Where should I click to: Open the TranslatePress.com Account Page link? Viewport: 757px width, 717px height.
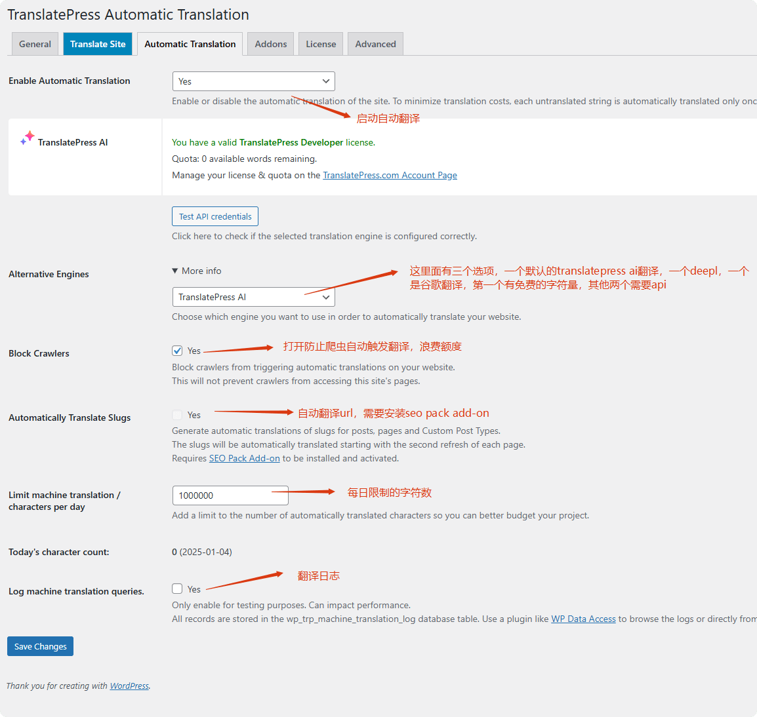(x=390, y=175)
